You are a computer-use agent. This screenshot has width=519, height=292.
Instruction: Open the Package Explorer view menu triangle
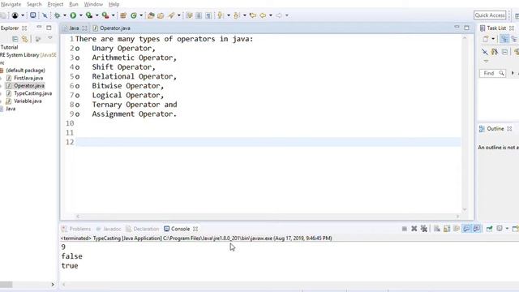pyautogui.click(x=50, y=38)
